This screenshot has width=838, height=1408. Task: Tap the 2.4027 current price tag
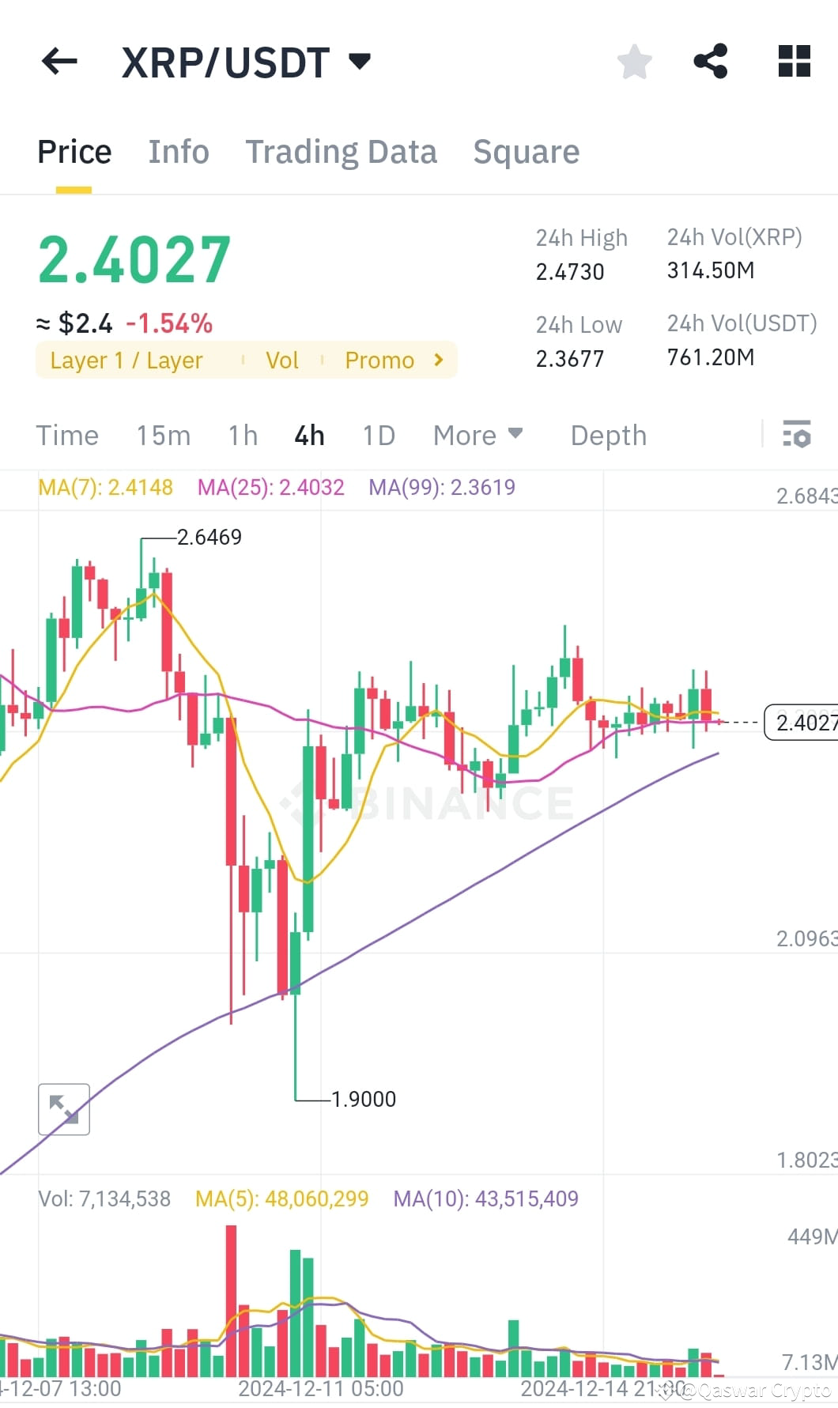click(x=802, y=722)
